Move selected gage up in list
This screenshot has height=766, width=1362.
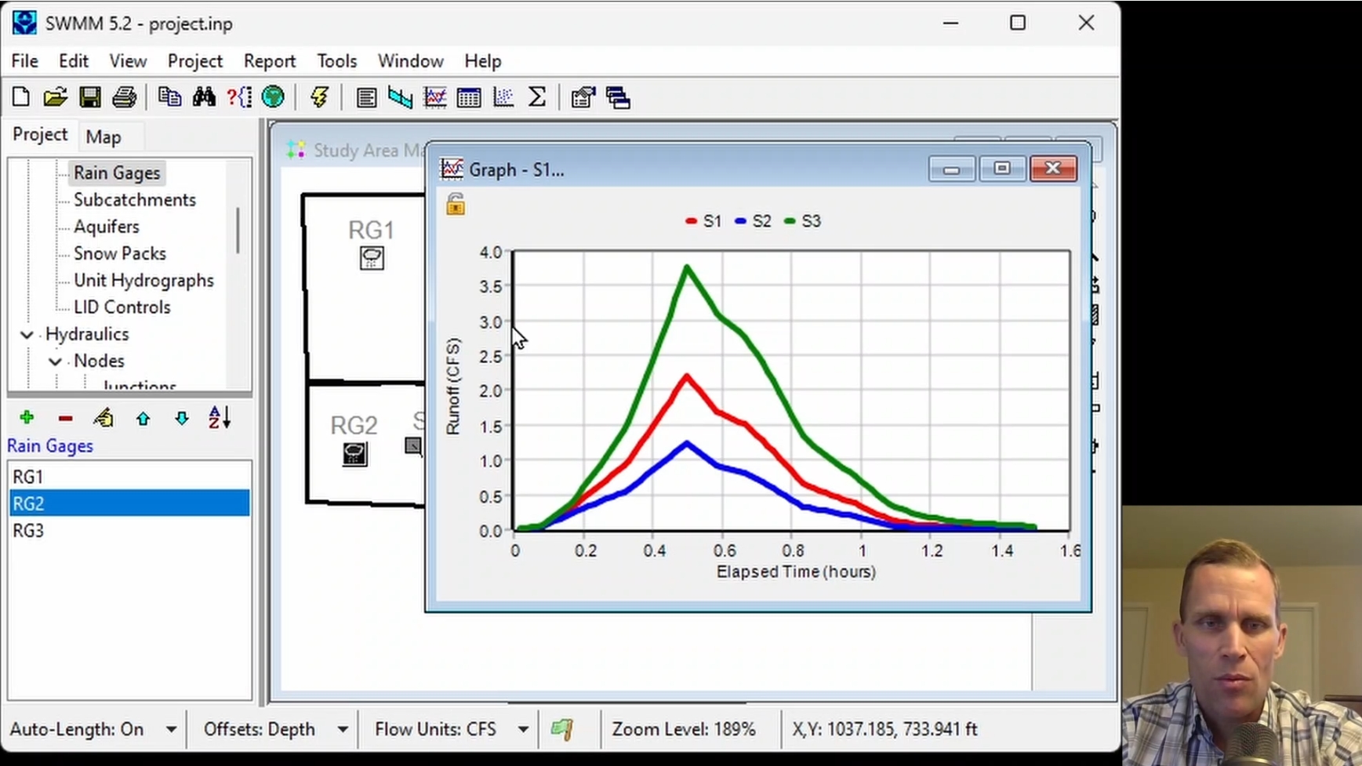click(143, 418)
